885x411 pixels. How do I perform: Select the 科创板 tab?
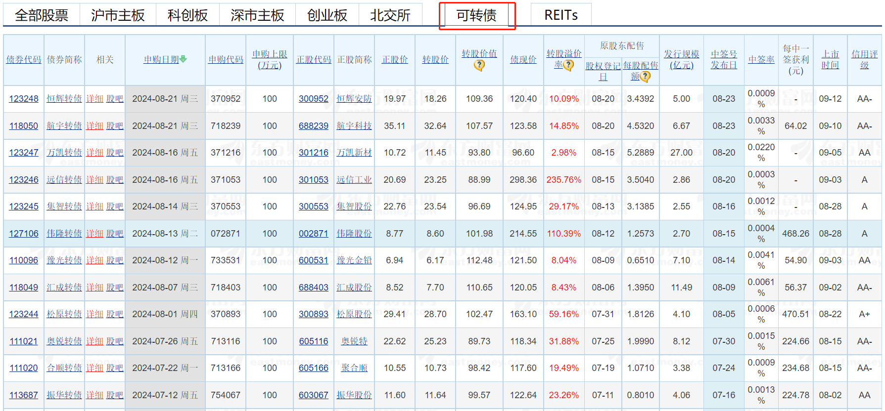[187, 15]
